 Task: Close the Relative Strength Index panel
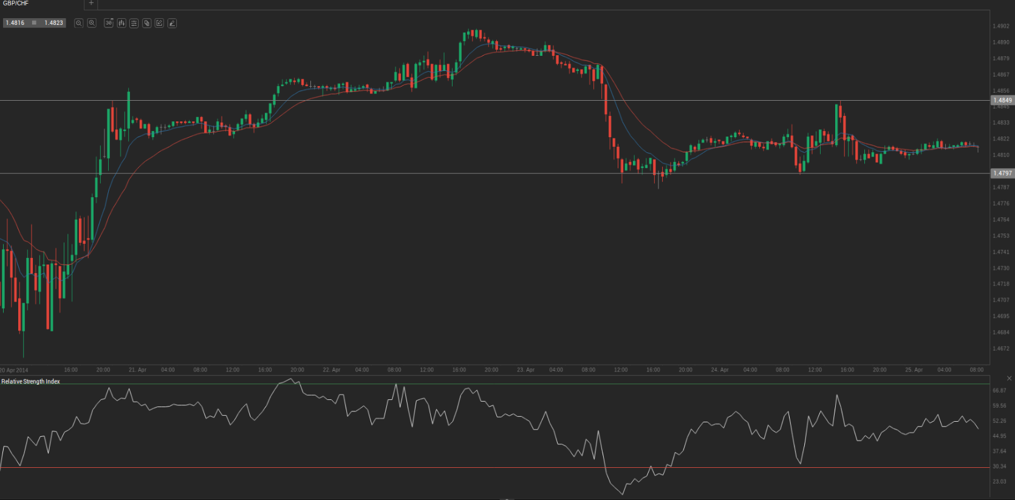point(1010,379)
